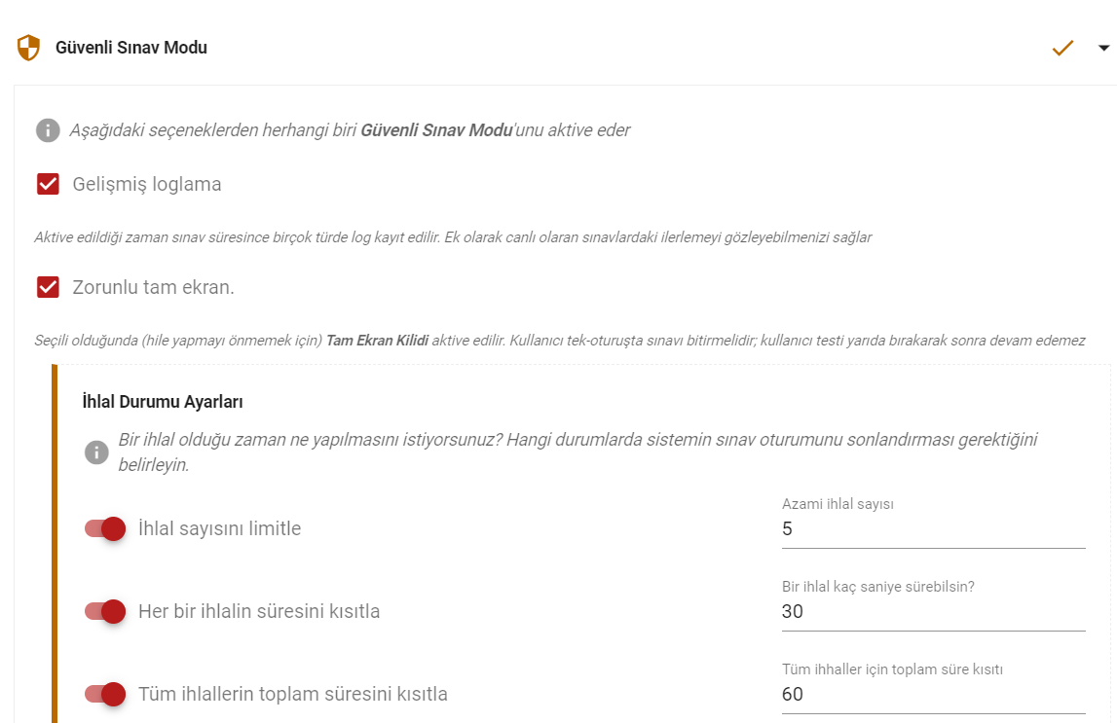Click the Gelişmiş loglama label text
This screenshot has width=1117, height=723.
pos(147,184)
